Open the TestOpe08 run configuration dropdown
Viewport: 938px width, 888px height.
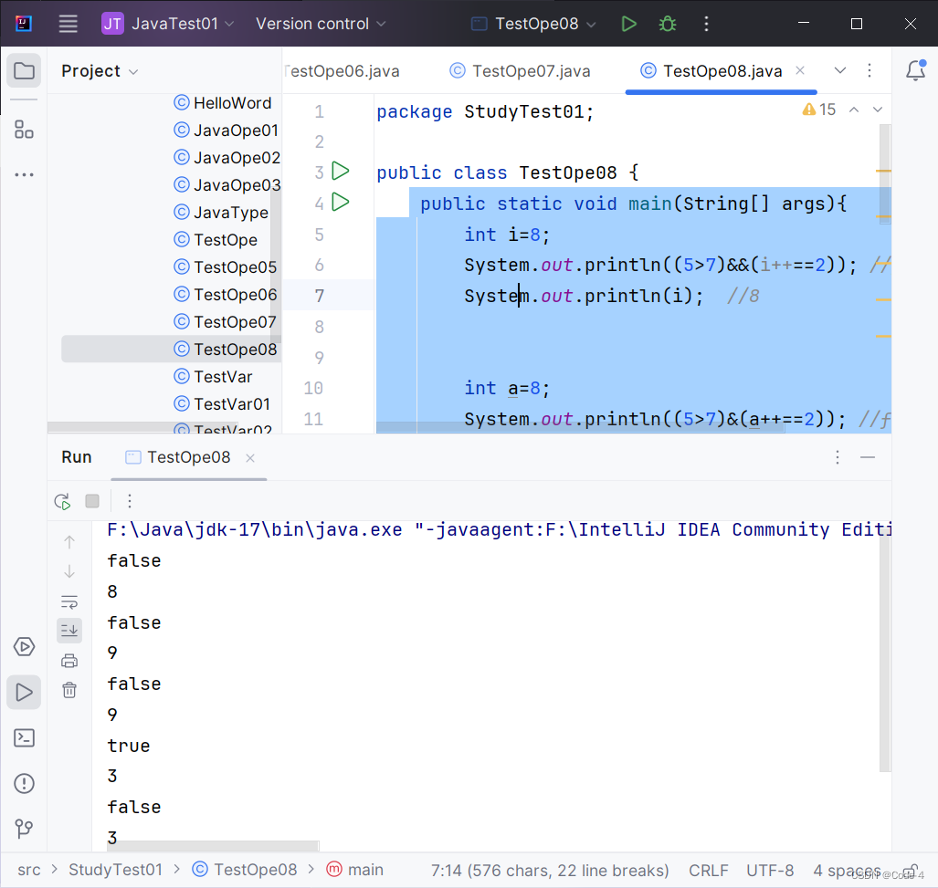pyautogui.click(x=533, y=24)
